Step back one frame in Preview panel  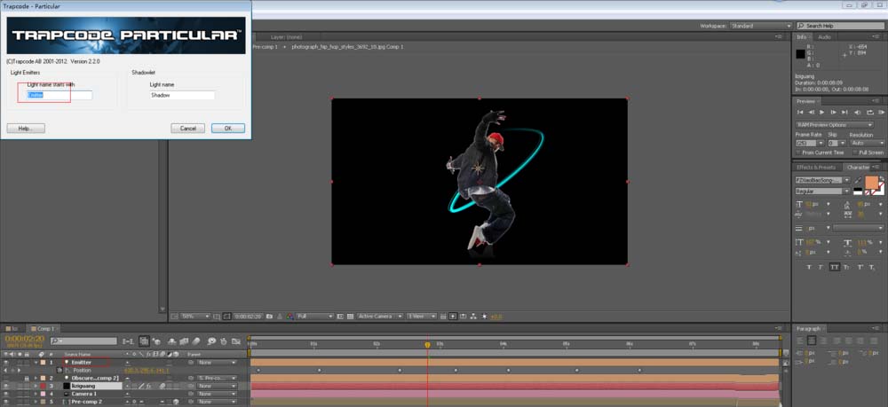tap(811, 112)
